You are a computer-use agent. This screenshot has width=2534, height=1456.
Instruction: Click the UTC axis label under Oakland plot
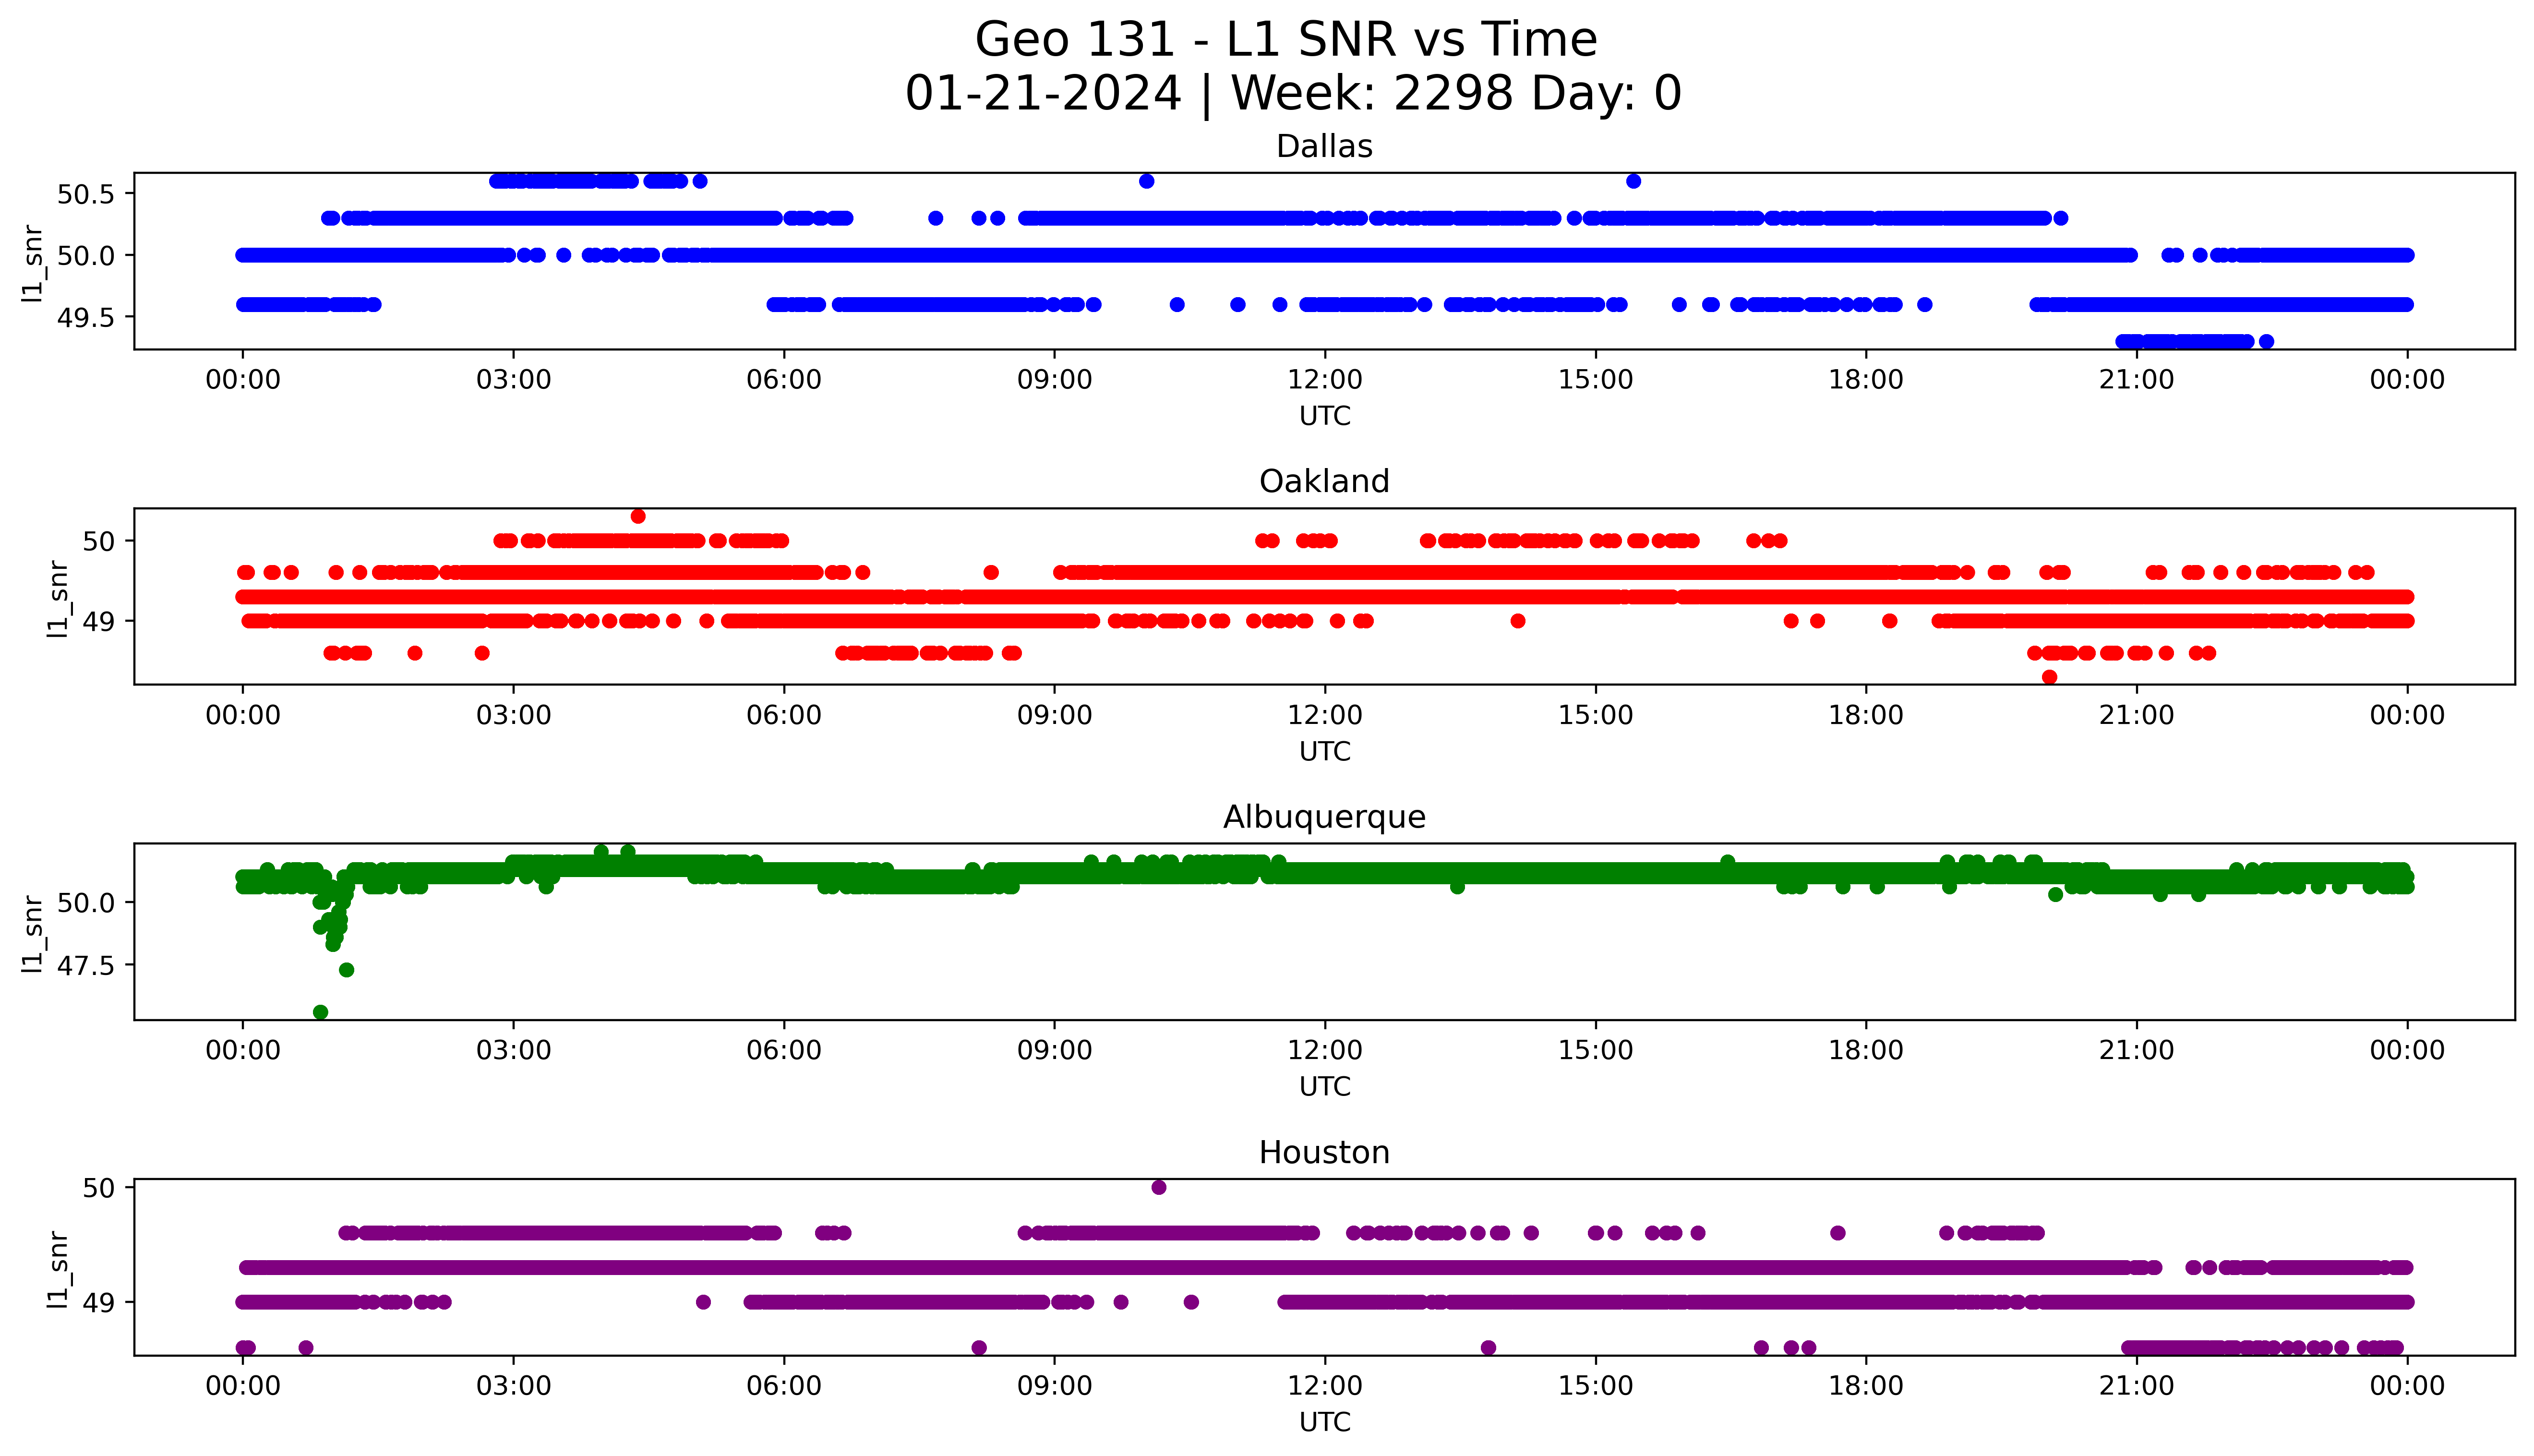[1324, 752]
